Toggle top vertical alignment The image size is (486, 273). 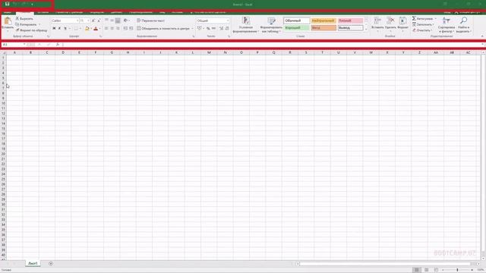(106, 20)
